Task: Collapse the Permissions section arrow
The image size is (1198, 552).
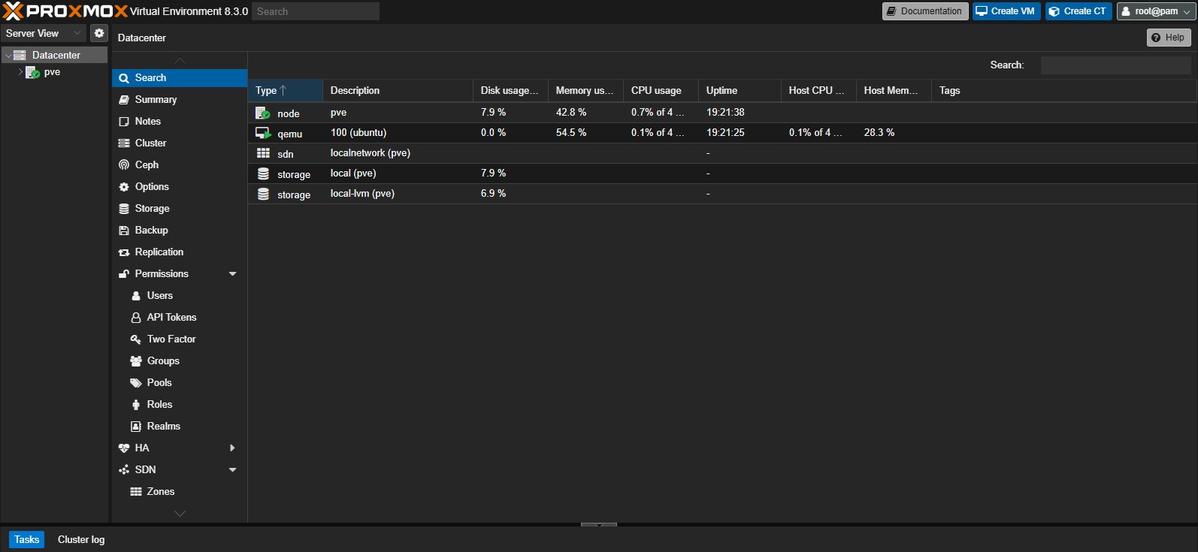Action: pyautogui.click(x=232, y=274)
